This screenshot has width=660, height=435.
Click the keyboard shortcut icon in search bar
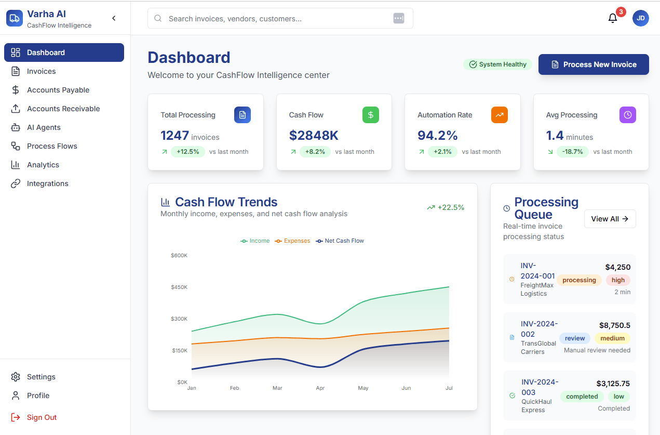pyautogui.click(x=398, y=18)
